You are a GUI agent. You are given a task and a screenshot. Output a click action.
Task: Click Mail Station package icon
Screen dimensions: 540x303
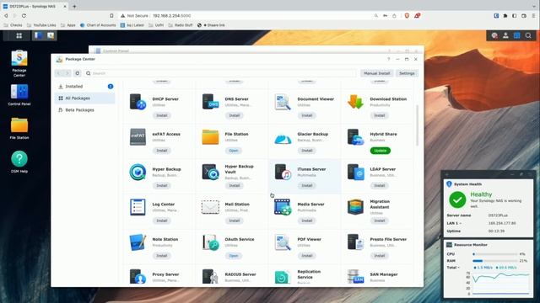pyautogui.click(x=210, y=207)
